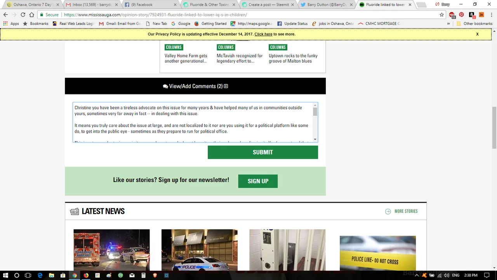
Task: Open the MORE STORIES link
Action: [401, 211]
